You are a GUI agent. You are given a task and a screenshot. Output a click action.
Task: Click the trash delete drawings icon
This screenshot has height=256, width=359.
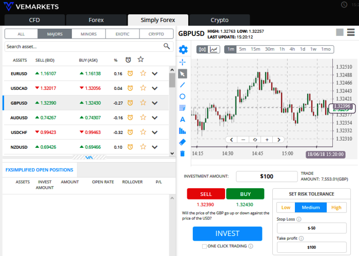tap(183, 153)
